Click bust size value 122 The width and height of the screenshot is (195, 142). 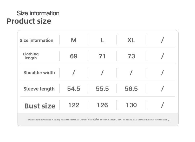[74, 105]
